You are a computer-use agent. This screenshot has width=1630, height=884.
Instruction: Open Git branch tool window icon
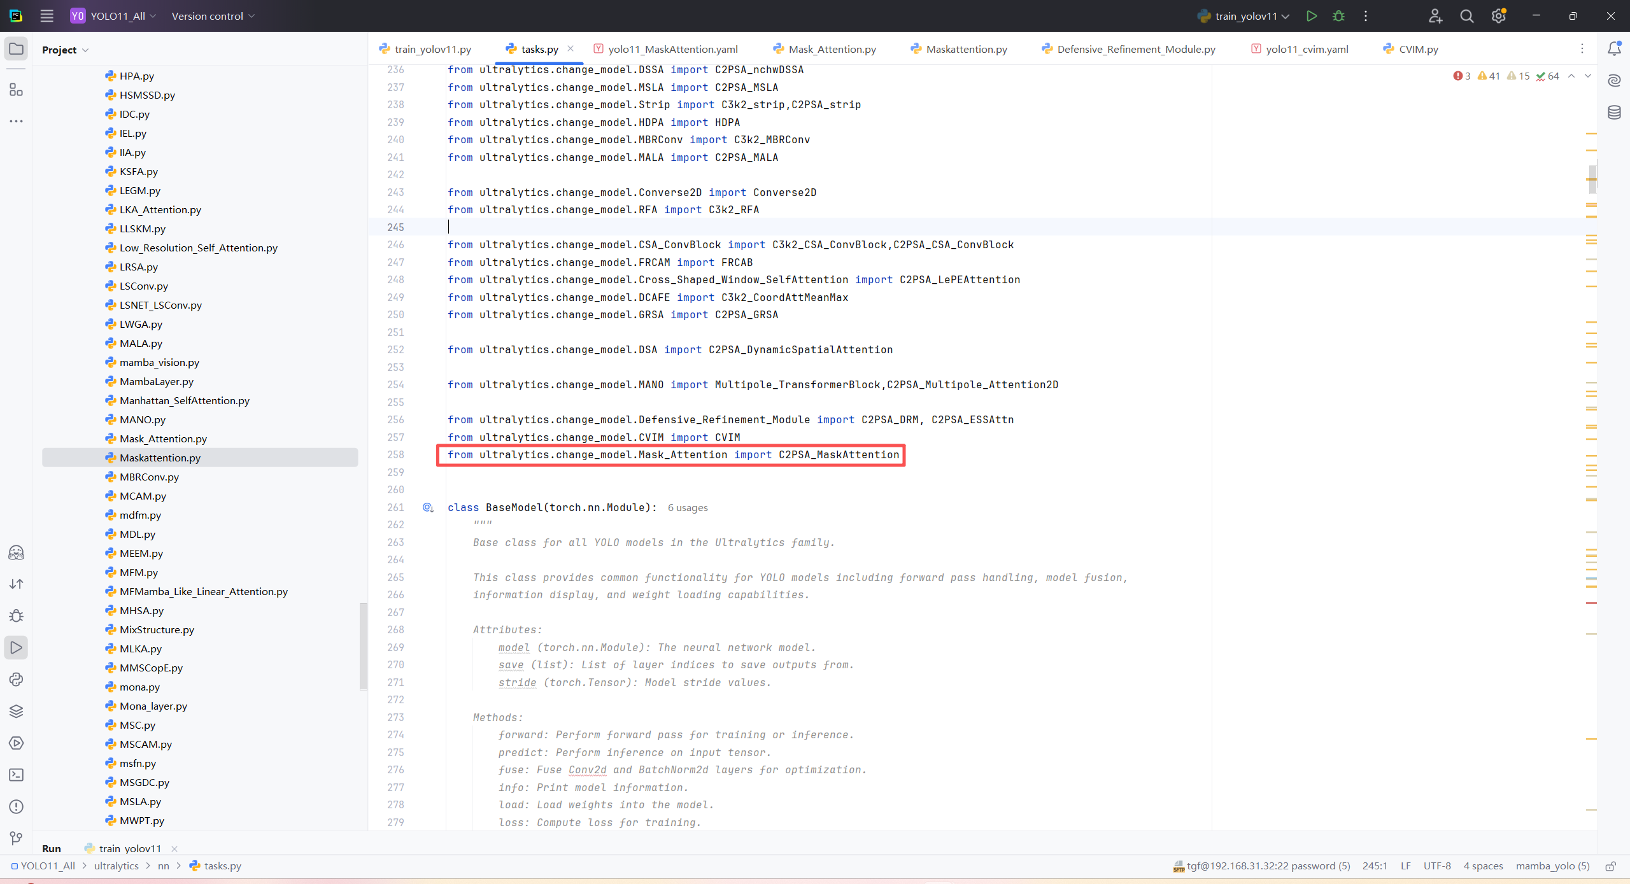coord(16,838)
